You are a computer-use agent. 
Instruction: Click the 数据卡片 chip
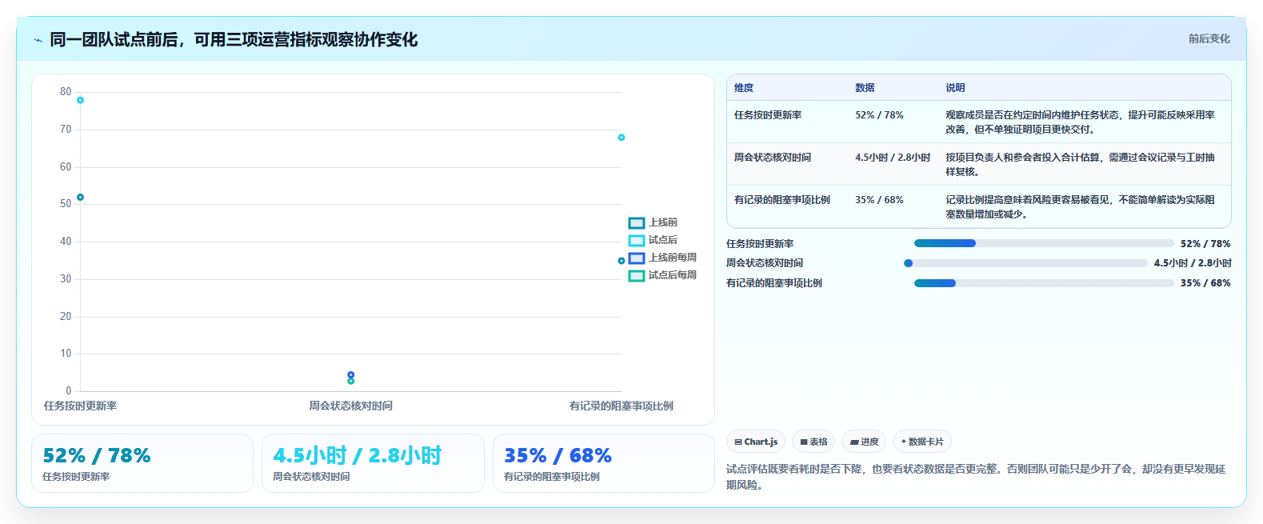(922, 442)
